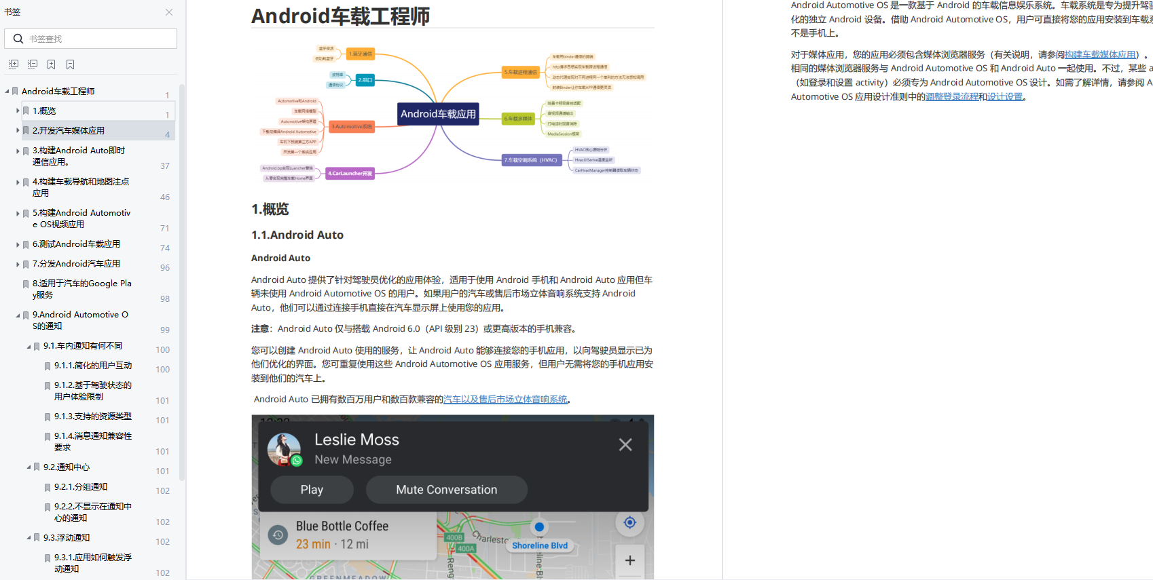Expand 3.构建Android Auto即时通信应用 node
This screenshot has height=580, width=1153.
18,151
